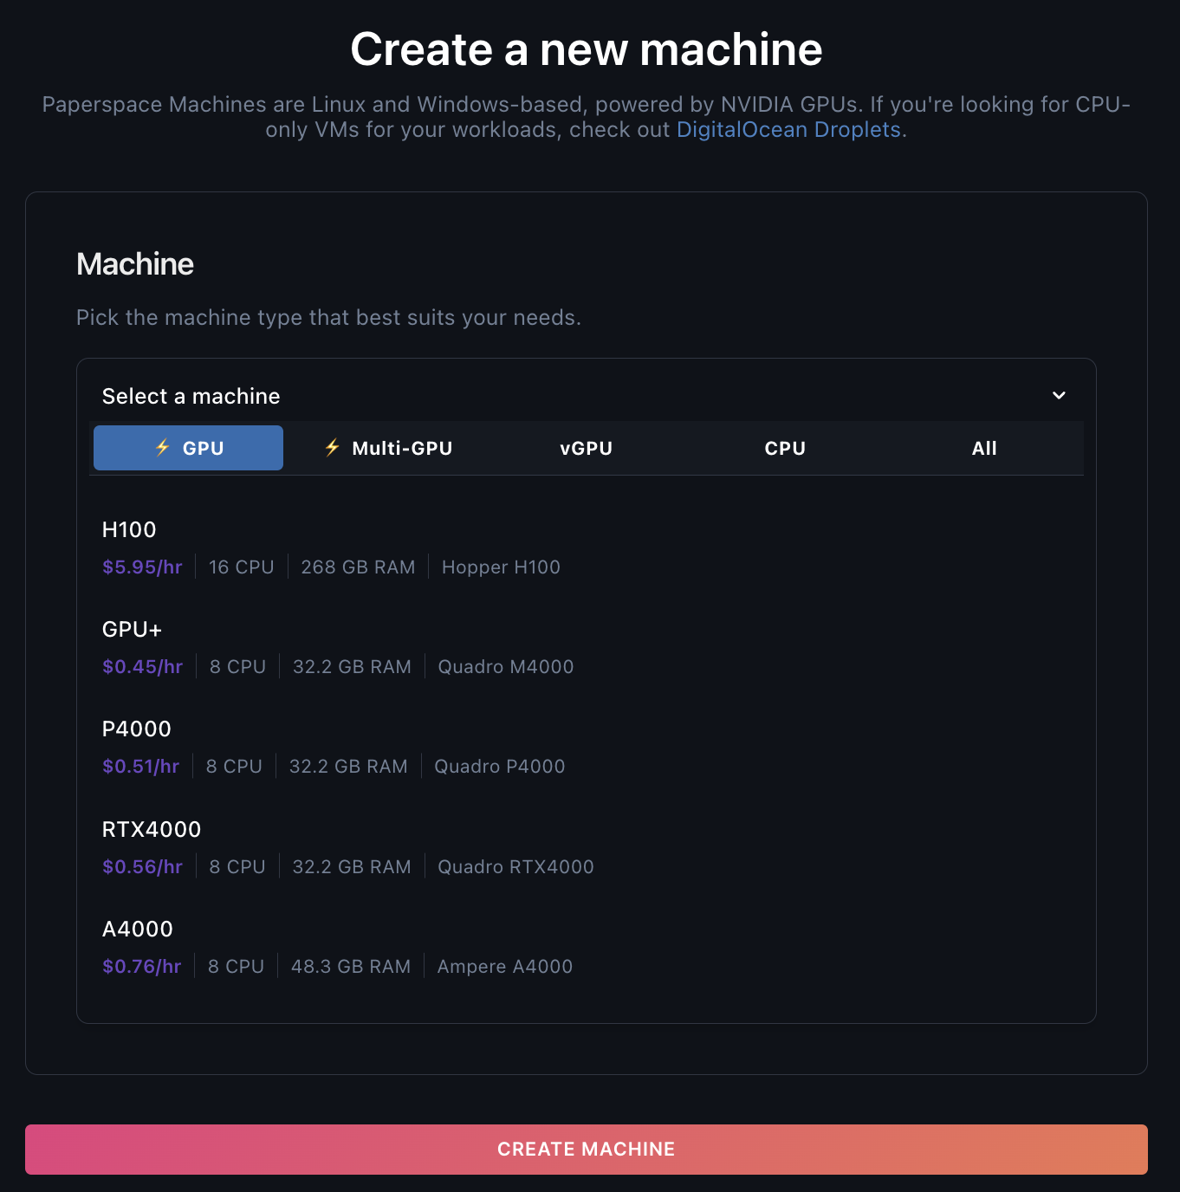The width and height of the screenshot is (1180, 1192).
Task: Open the Select a machine dropdown header
Action: (x=586, y=396)
